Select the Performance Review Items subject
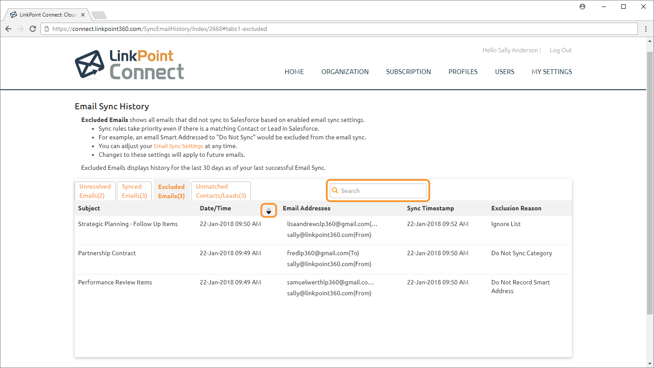Viewport: 654px width, 368px height. click(115, 282)
